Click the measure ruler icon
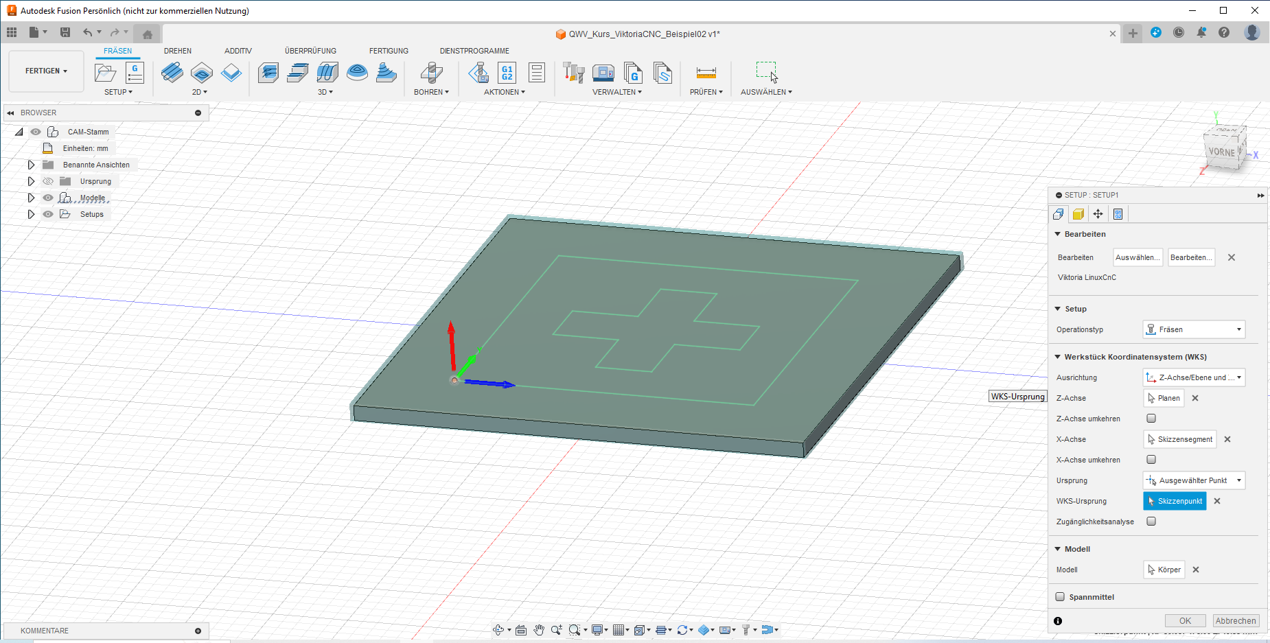Screen dimensions: 1270x643 coord(706,73)
